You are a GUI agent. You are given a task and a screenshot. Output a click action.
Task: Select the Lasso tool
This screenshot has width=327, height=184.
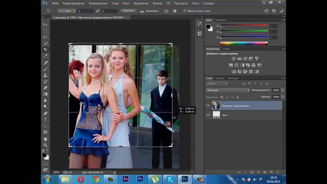pyautogui.click(x=45, y=37)
